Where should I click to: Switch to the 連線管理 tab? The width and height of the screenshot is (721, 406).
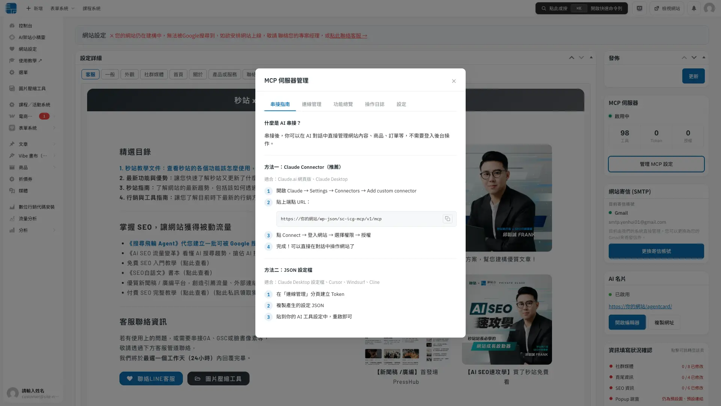311,104
